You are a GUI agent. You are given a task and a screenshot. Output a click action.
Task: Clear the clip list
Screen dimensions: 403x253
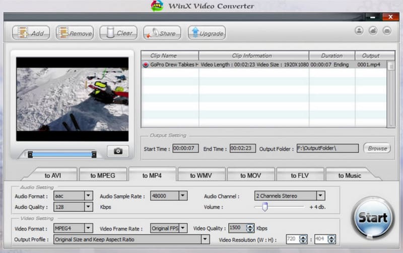118,33
